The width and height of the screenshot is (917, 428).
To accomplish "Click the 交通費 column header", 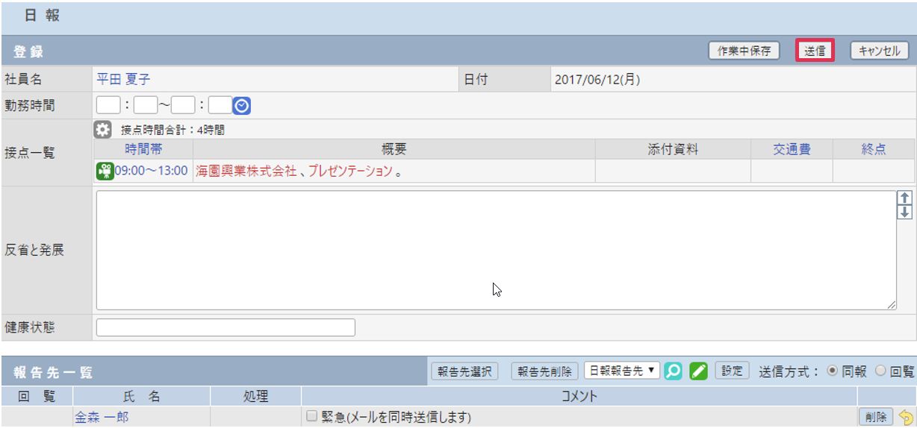I will (x=791, y=149).
